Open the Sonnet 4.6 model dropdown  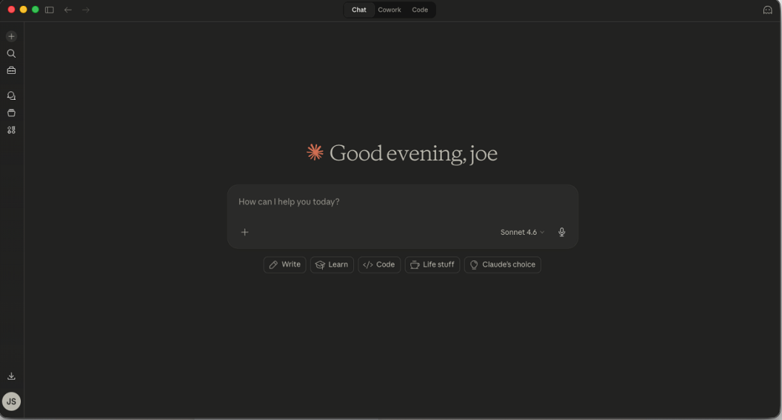pyautogui.click(x=522, y=232)
